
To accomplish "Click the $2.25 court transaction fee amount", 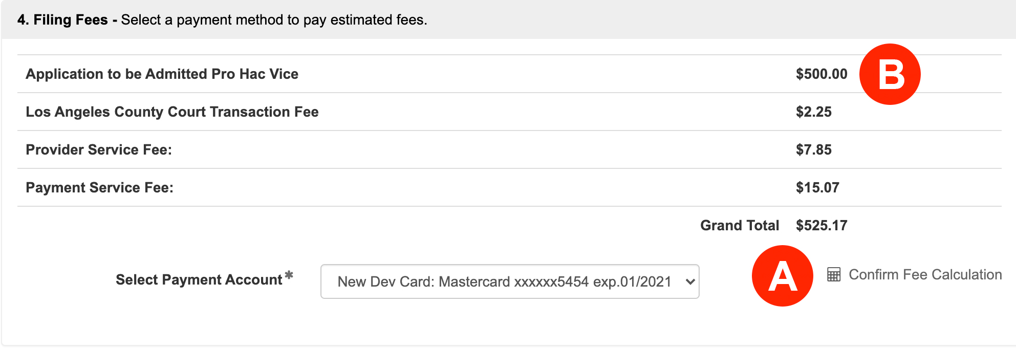I will pos(813,112).
